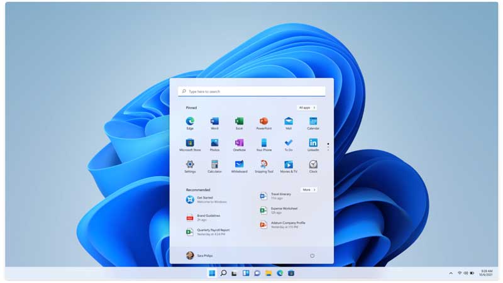This screenshot has width=503, height=283.
Task: Click battery status tray icon
Action: click(472, 273)
